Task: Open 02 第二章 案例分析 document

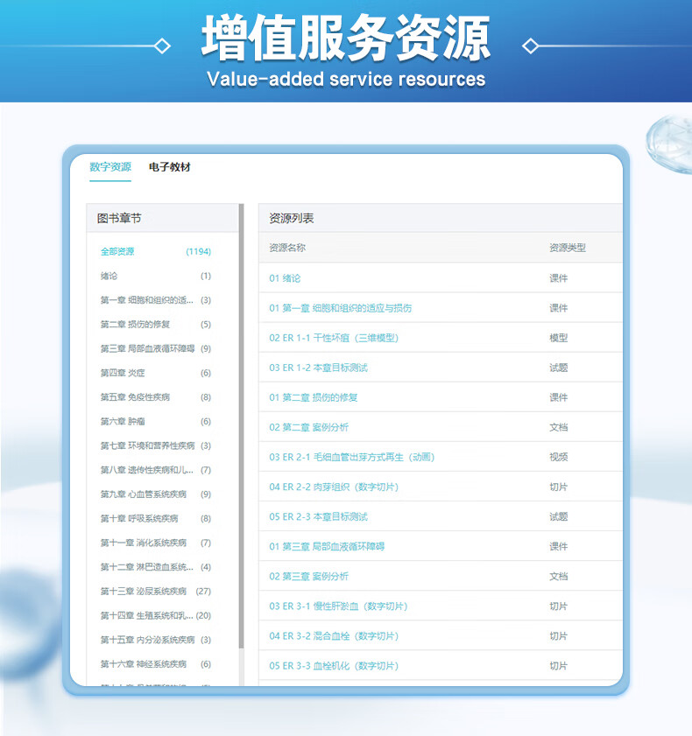Action: click(x=308, y=427)
